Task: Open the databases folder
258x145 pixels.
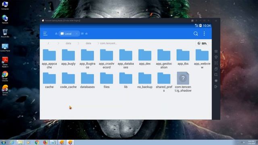Action: coord(87,81)
